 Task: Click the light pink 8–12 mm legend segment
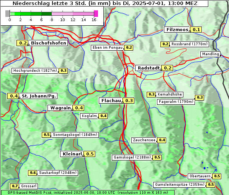62,14
